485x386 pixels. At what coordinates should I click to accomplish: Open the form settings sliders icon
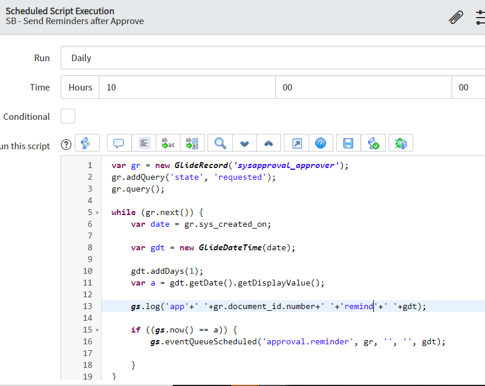[480, 17]
